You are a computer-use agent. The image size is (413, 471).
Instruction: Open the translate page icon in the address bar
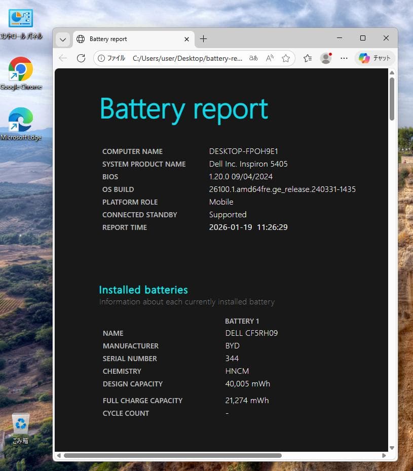click(x=253, y=58)
